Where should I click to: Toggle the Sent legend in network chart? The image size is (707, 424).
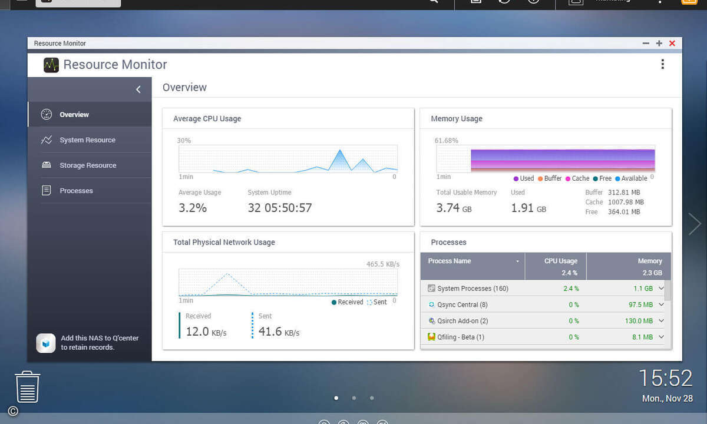[x=376, y=302]
